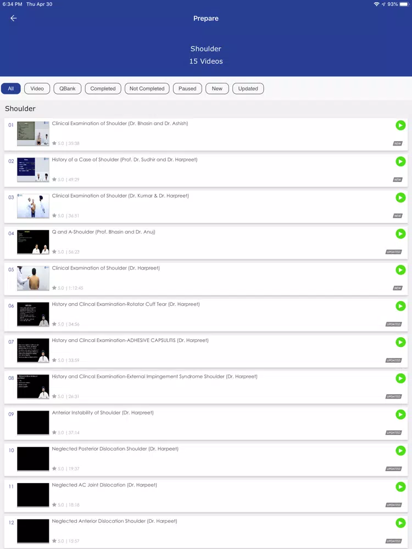Open black thumbnail of video 12
Viewport: 412px width, 549px height.
[34, 531]
